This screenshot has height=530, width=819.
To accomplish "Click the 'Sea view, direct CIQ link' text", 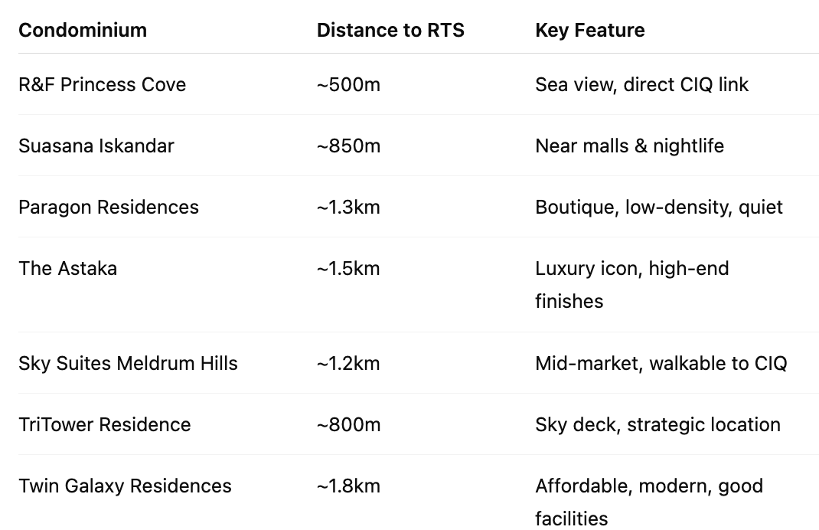I will [642, 85].
